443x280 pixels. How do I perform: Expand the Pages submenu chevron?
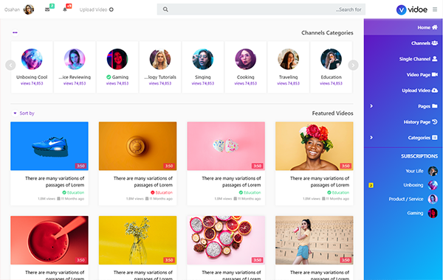point(371,106)
